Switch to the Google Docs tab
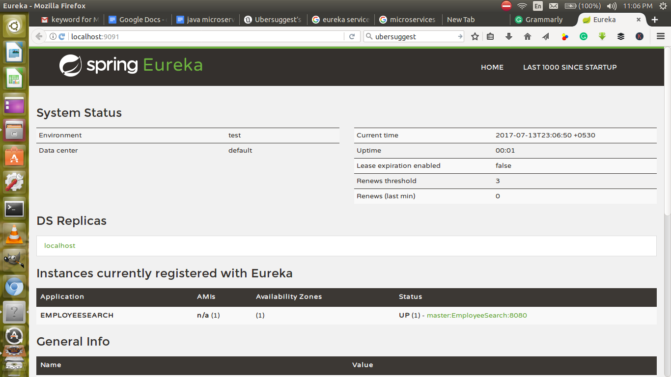 click(x=138, y=20)
